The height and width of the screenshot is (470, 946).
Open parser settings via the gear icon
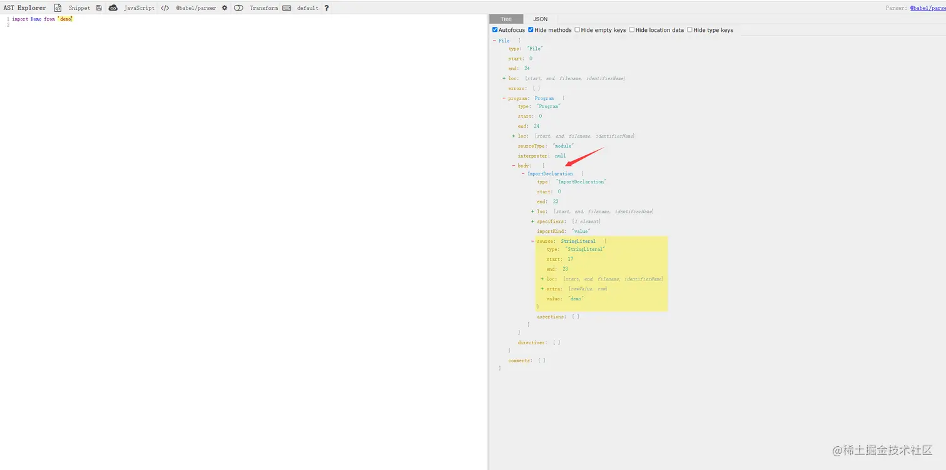pos(225,8)
